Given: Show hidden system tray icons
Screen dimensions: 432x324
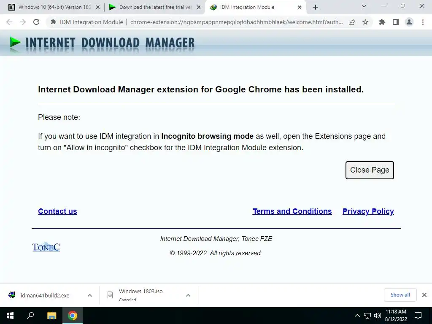Looking at the screenshot, I should pyautogui.click(x=357, y=316).
